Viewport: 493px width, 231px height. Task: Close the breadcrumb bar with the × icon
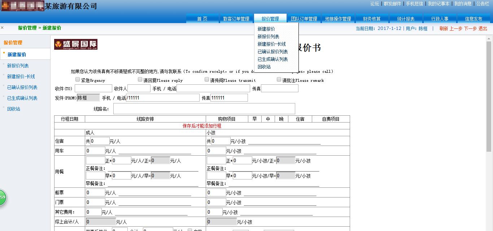click(x=2, y=28)
